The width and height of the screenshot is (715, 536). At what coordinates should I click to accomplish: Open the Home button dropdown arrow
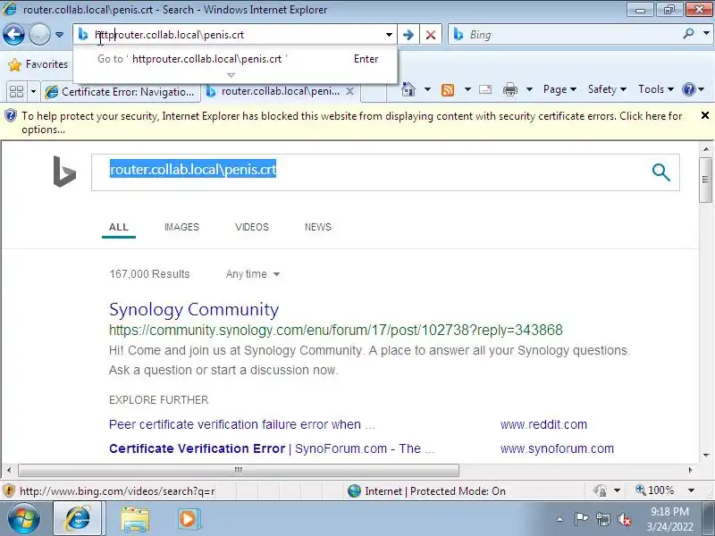[427, 89]
